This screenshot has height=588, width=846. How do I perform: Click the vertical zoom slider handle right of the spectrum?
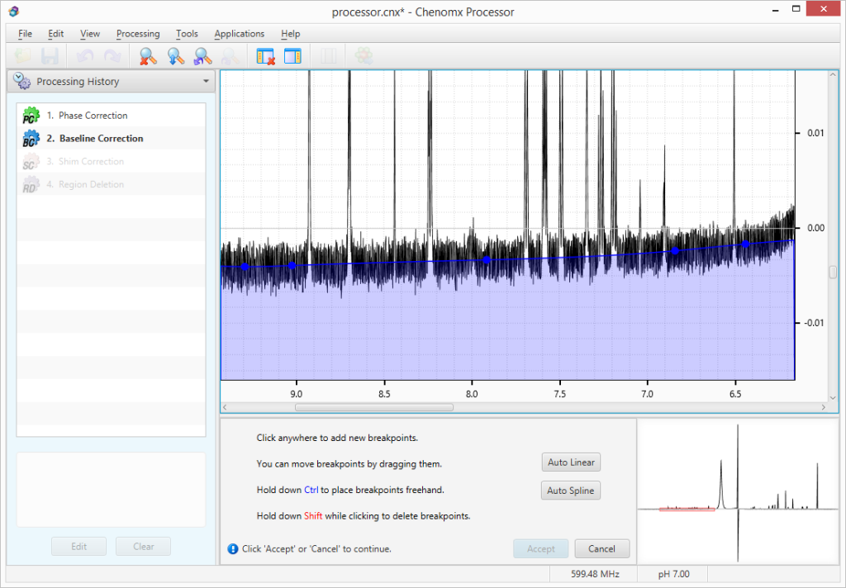tap(833, 272)
